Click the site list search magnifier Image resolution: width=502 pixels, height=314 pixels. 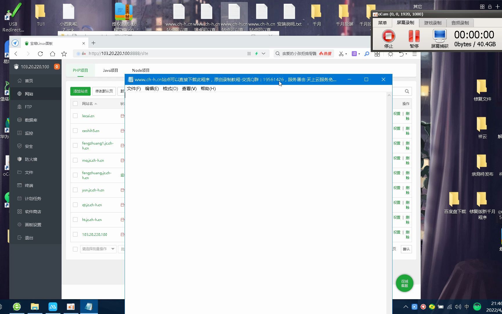(x=407, y=91)
